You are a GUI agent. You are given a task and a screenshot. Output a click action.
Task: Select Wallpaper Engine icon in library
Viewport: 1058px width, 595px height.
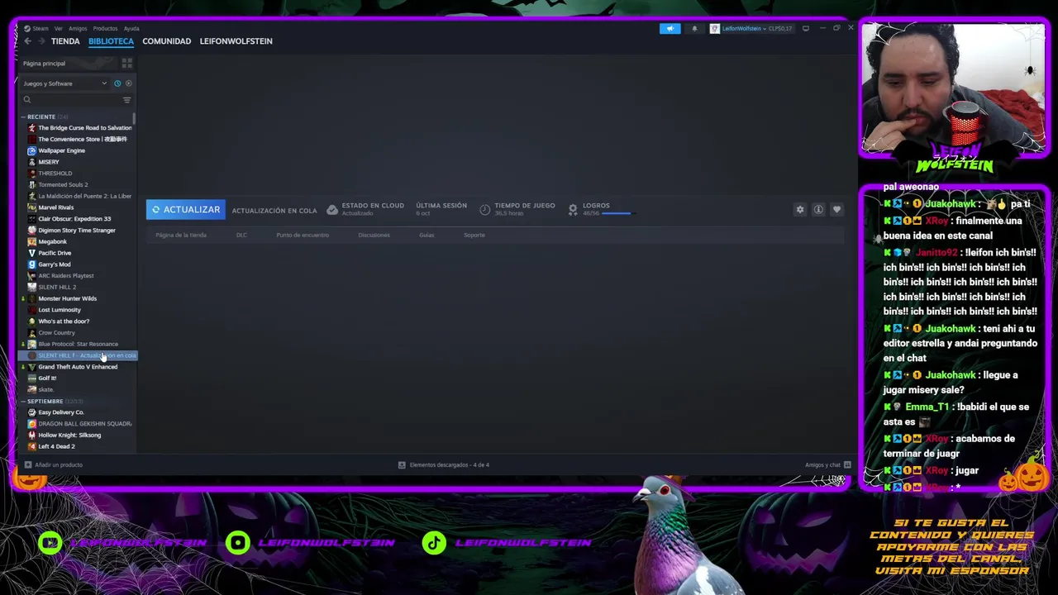coord(31,150)
